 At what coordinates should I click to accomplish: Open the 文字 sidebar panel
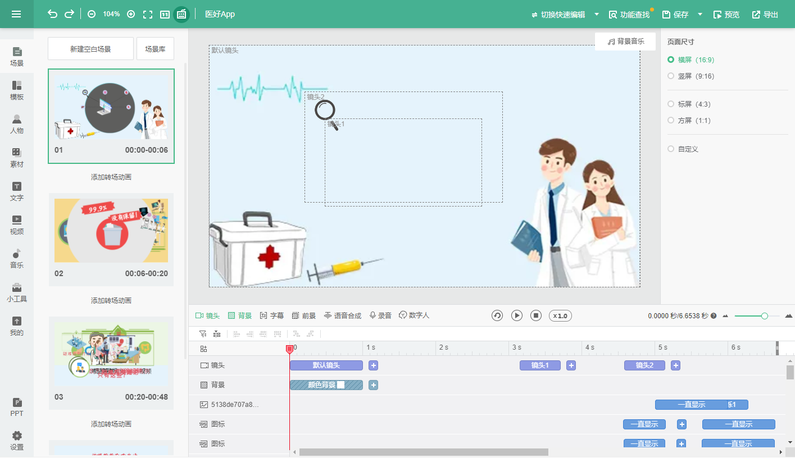tap(17, 191)
